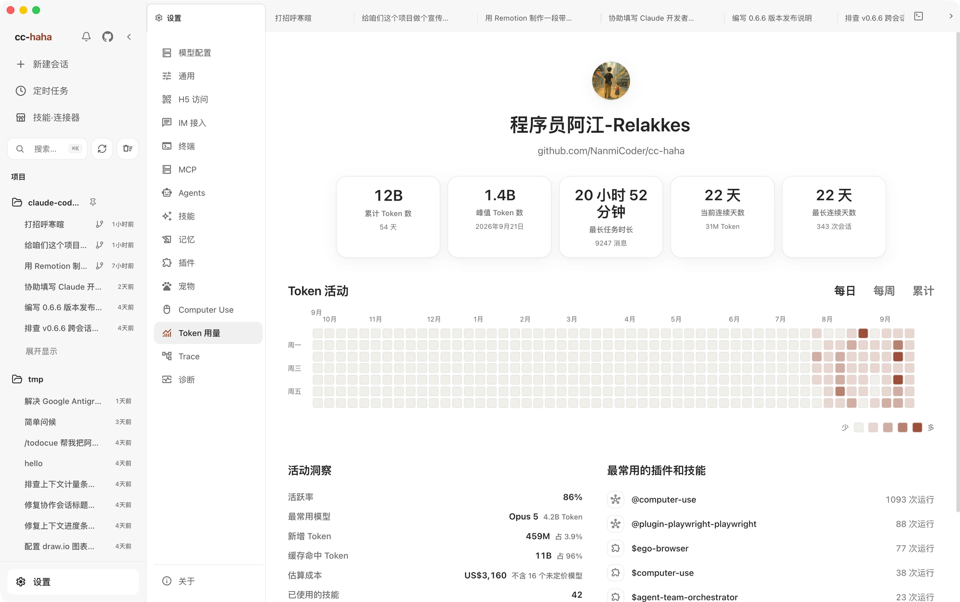The height and width of the screenshot is (602, 960).
Task: Open Trace settings page
Action: tap(208, 356)
